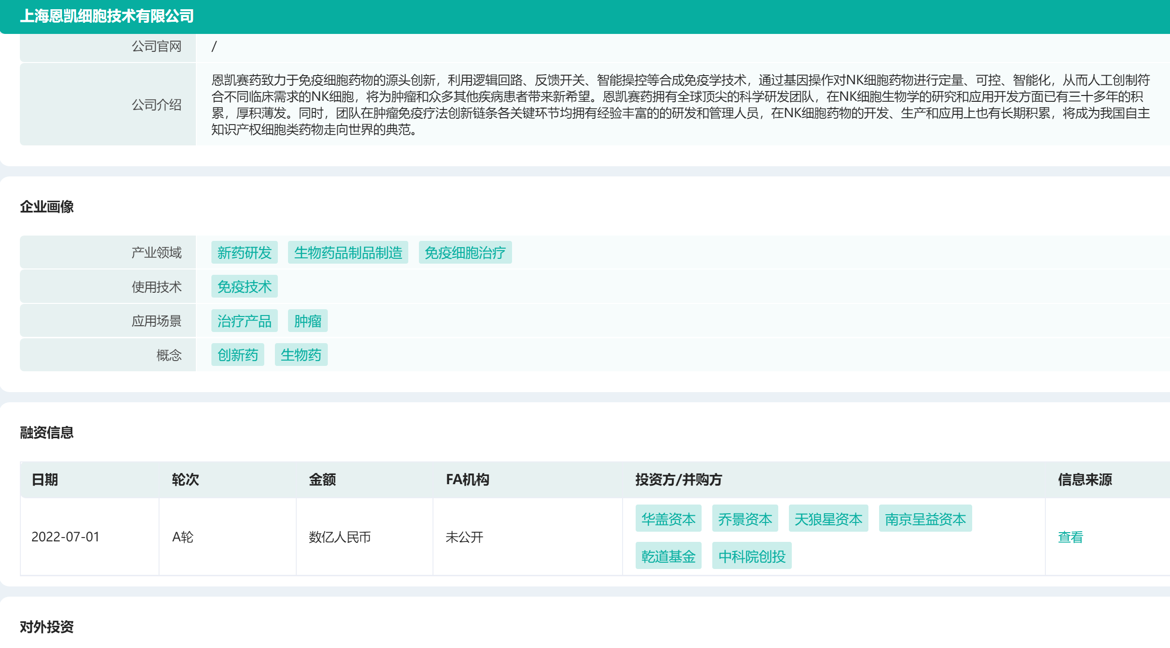Click company title 上海恩凯细胞技术有限公司

pyautogui.click(x=107, y=16)
